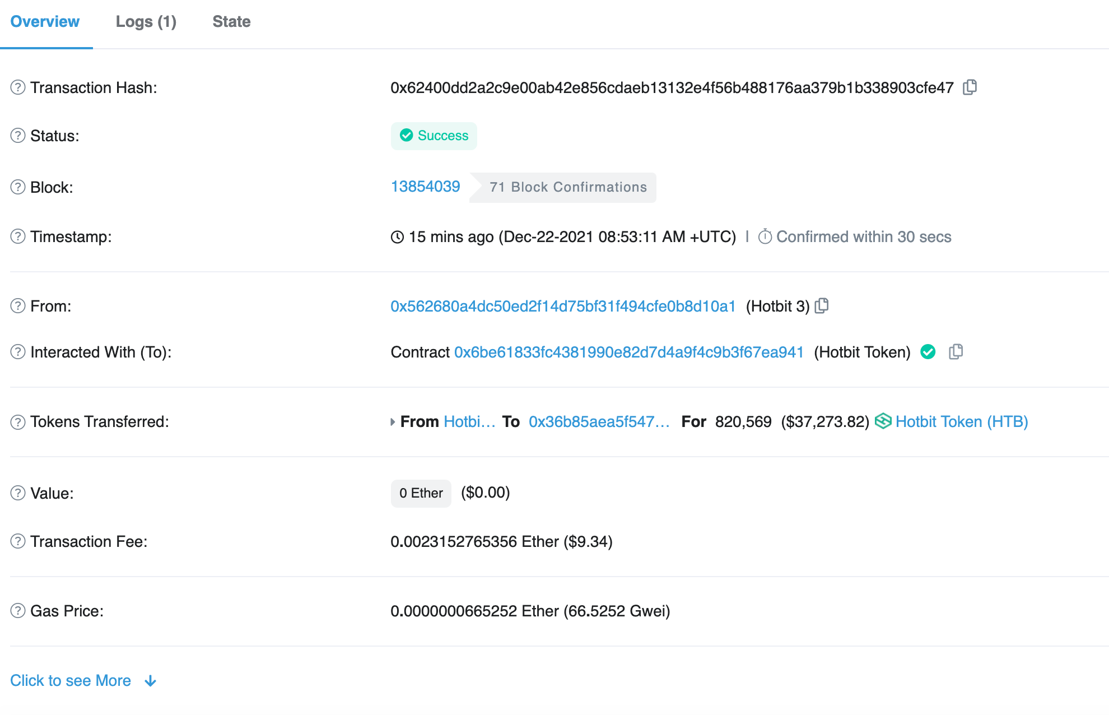Viewport: 1109px width, 715px height.
Task: Open the Hotbit Token (HTB) link
Action: tap(961, 421)
